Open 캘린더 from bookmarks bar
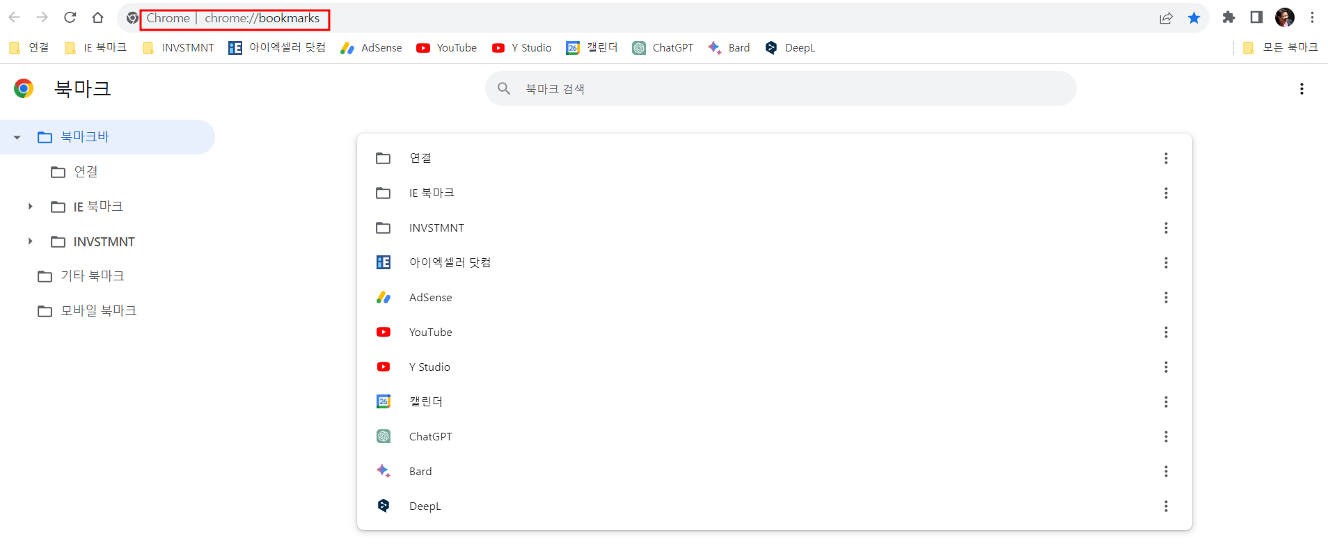The height and width of the screenshot is (551, 1328). tap(592, 47)
